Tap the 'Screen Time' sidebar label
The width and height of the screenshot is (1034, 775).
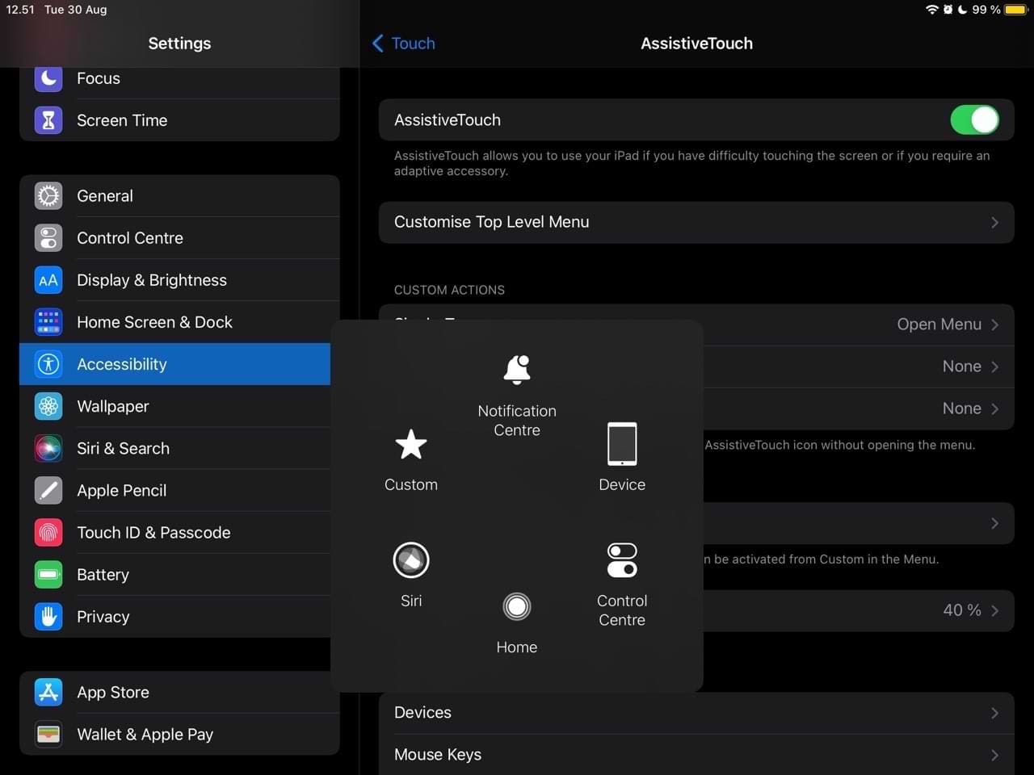click(x=122, y=120)
